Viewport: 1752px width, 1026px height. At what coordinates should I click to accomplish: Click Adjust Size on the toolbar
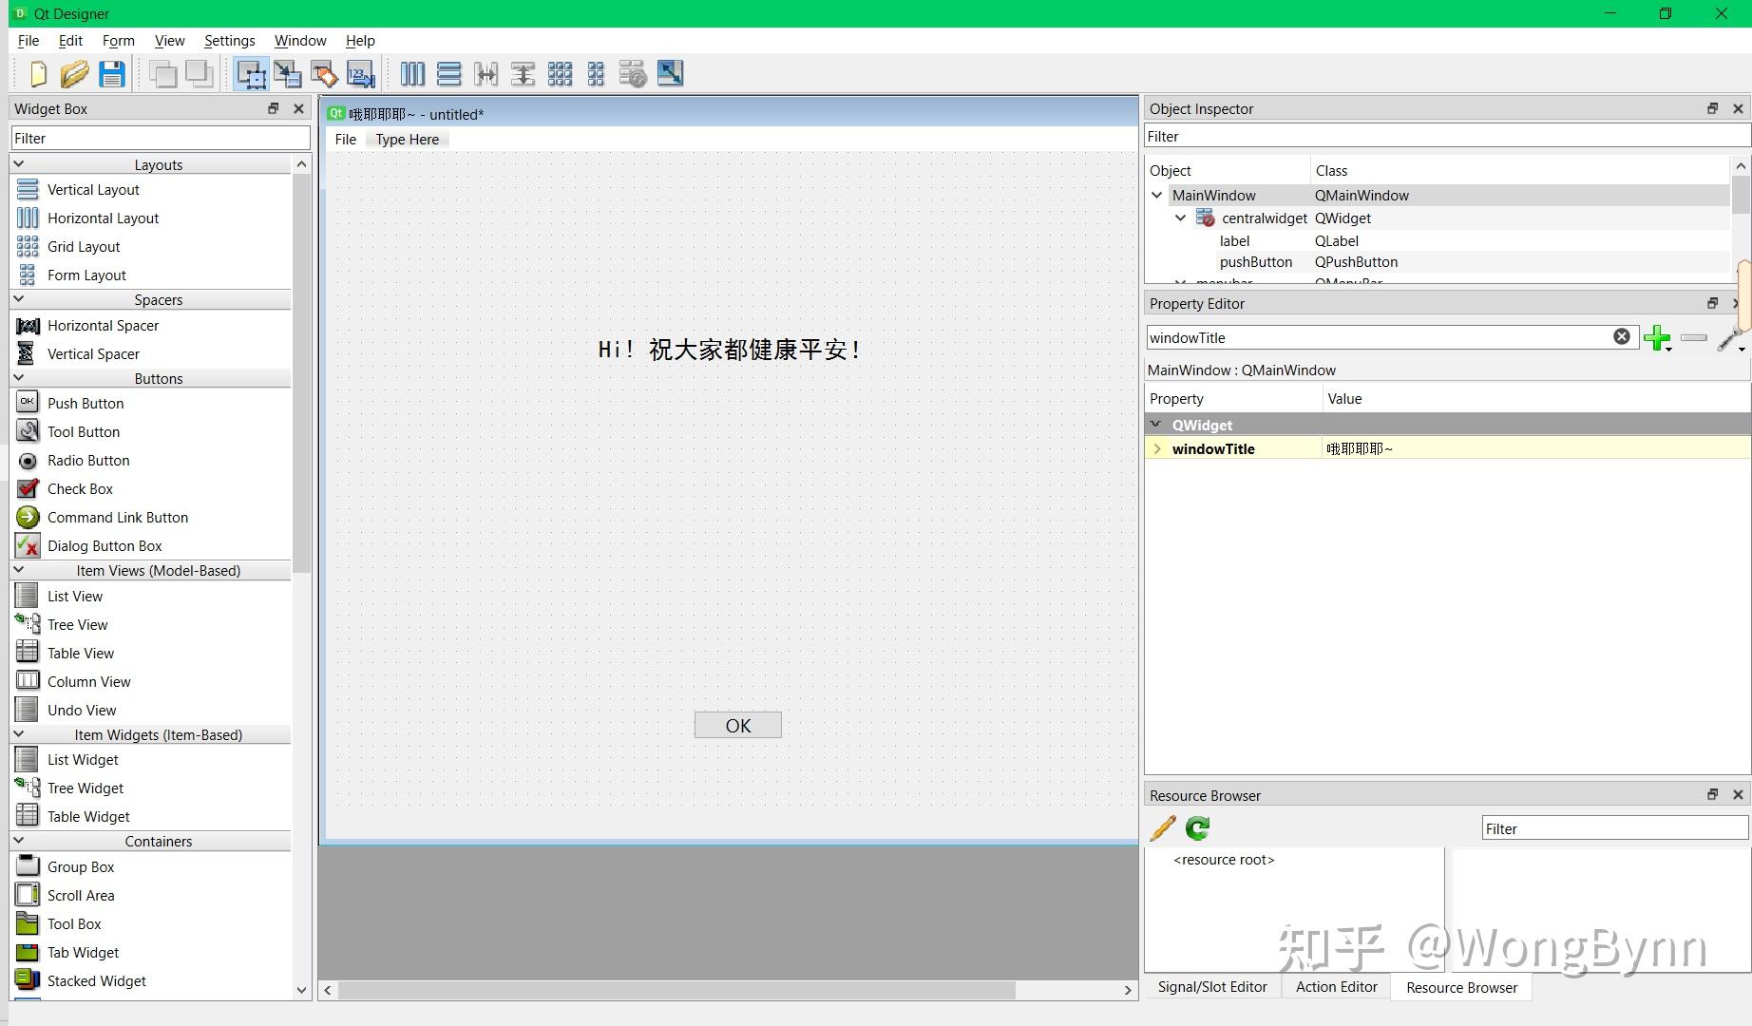(670, 74)
